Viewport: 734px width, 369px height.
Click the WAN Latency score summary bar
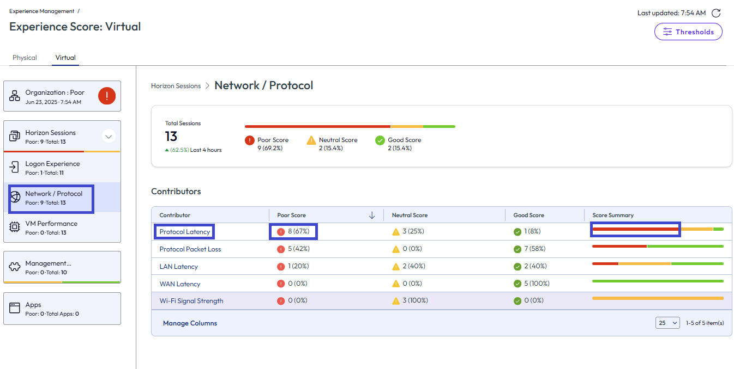[658, 281]
